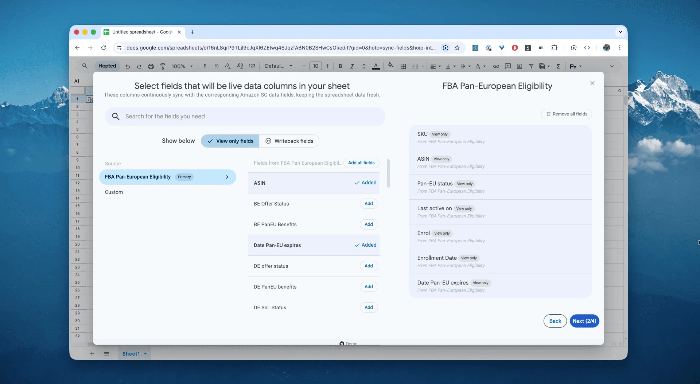Switch to Untitled spreadsheet browser tab

(x=143, y=32)
